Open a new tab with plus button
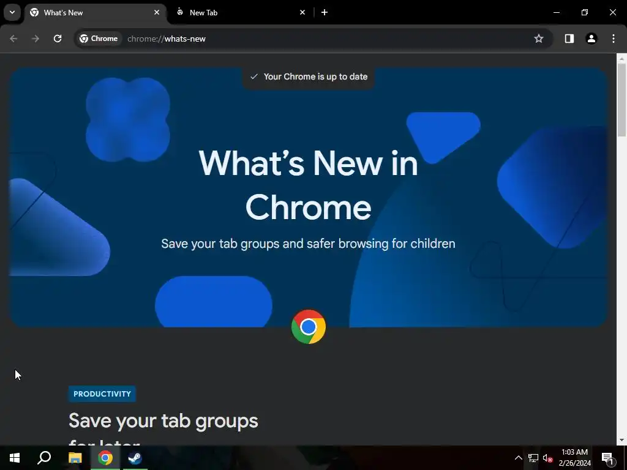 tap(325, 12)
